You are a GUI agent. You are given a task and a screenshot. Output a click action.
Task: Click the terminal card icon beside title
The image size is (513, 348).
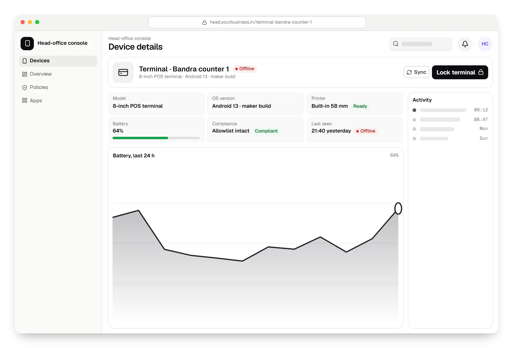click(x=123, y=72)
